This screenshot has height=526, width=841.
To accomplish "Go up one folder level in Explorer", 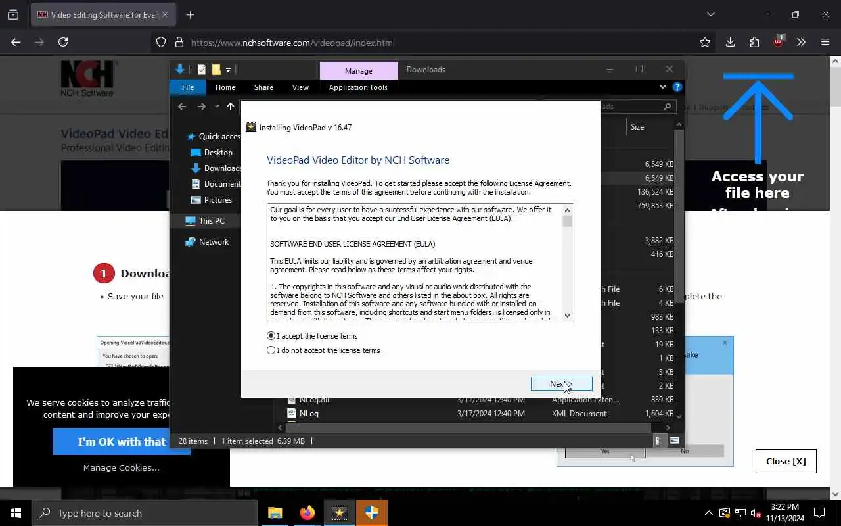I will [231, 107].
